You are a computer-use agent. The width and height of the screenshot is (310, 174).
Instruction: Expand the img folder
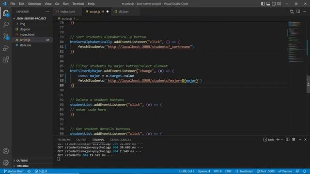tap(22, 24)
